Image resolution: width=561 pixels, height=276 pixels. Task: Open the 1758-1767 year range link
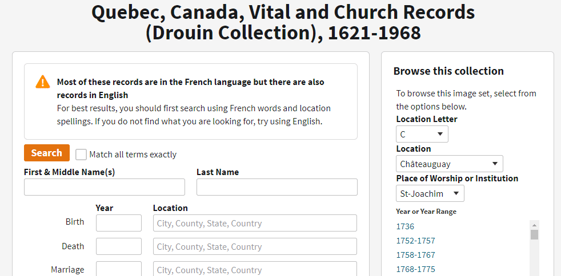click(x=416, y=255)
